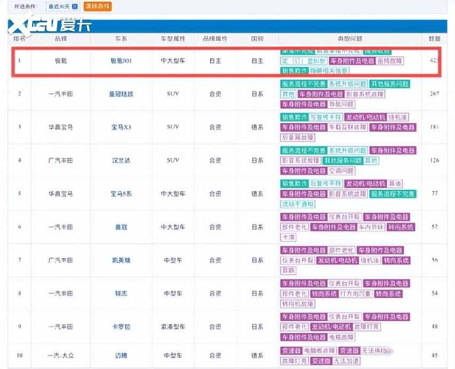Click the 品牌 column header
455x369 pixels.
(61, 38)
